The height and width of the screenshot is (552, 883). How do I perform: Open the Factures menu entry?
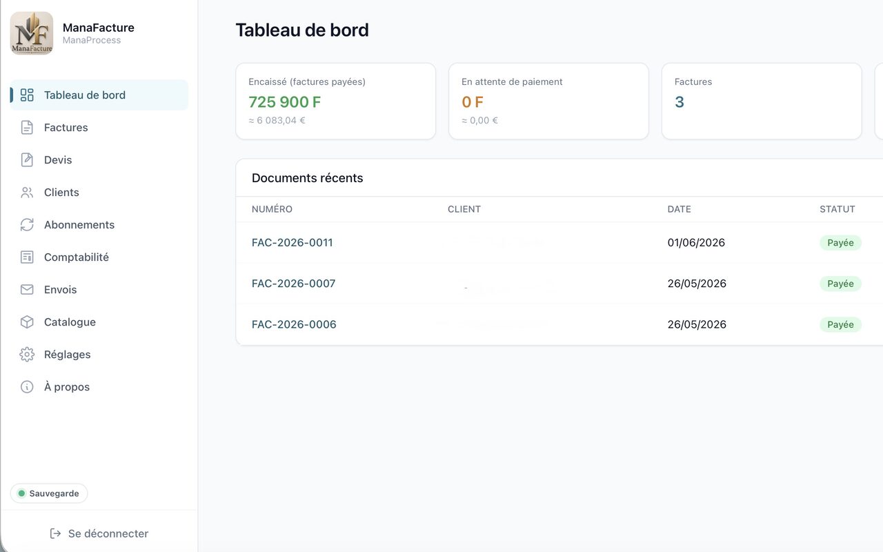tap(99, 128)
